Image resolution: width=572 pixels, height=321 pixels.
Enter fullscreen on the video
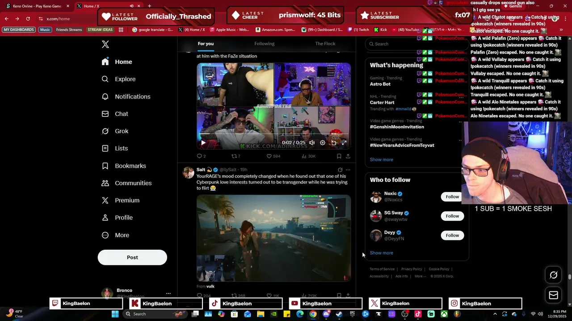tap(344, 143)
